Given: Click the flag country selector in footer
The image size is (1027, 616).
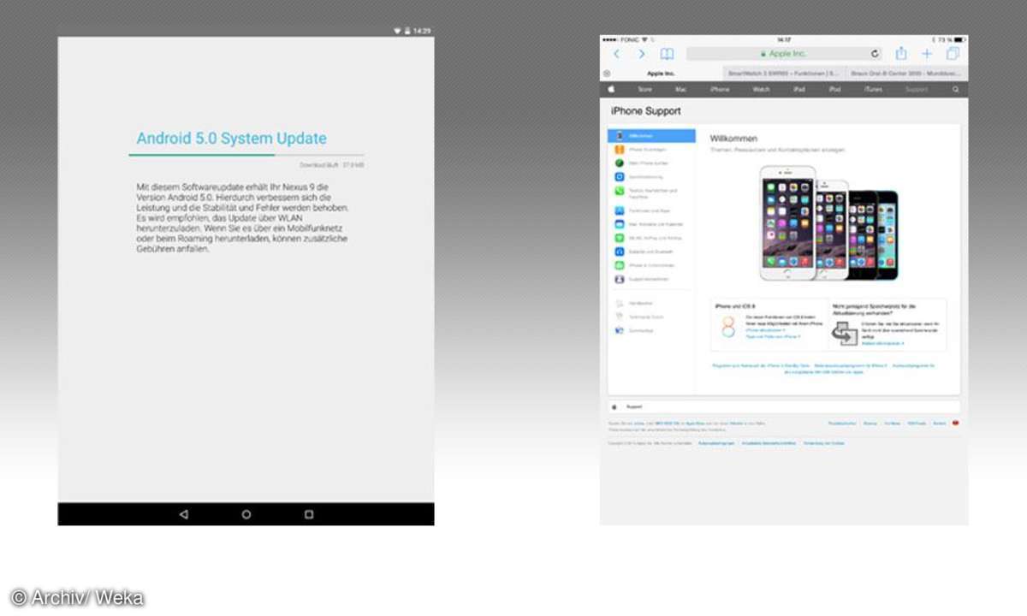Looking at the screenshot, I should pyautogui.click(x=955, y=423).
